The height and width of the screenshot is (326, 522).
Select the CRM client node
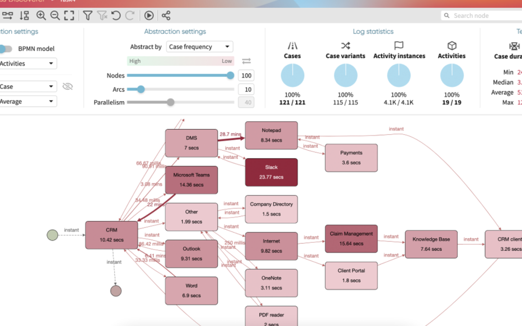504,244
